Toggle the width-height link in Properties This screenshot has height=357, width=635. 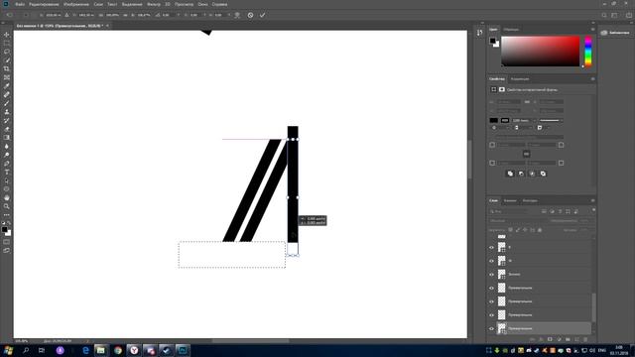(527, 102)
